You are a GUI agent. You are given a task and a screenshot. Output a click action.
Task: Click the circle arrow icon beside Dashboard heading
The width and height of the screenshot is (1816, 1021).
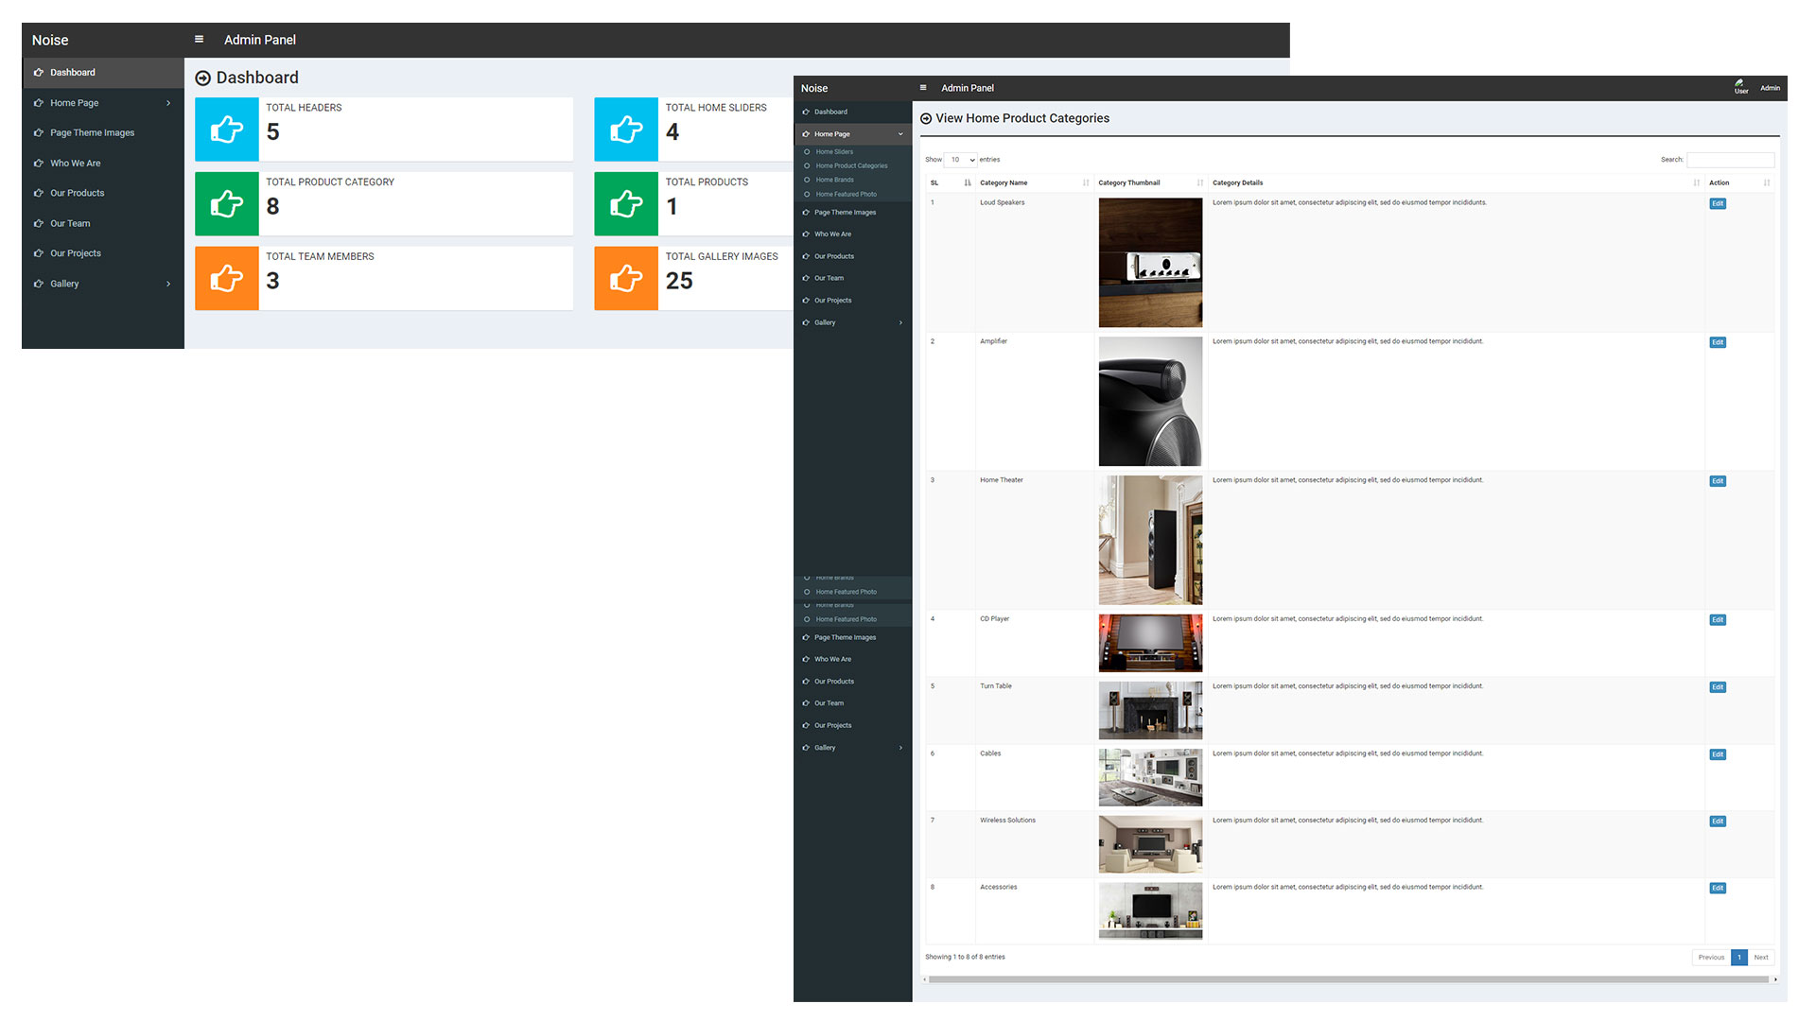click(x=202, y=78)
